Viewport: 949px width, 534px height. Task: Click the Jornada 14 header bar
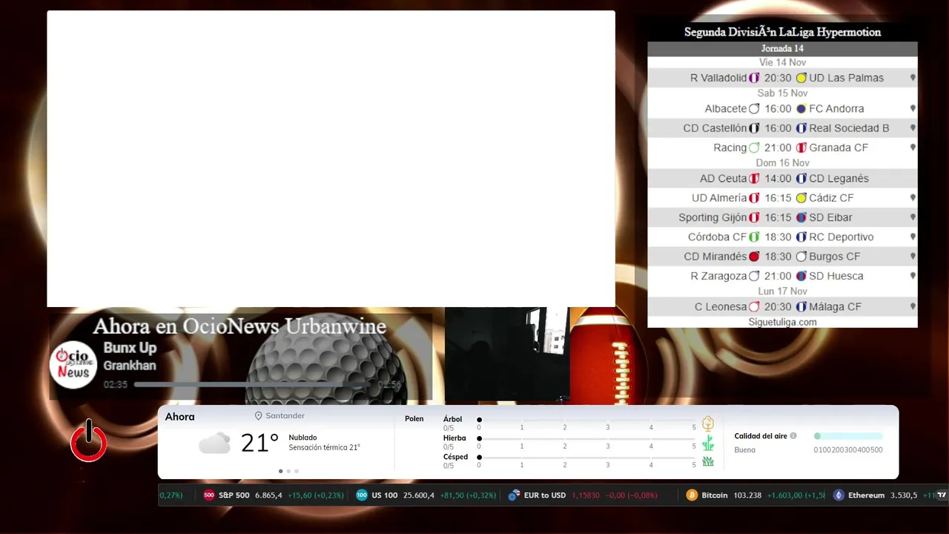tap(782, 49)
